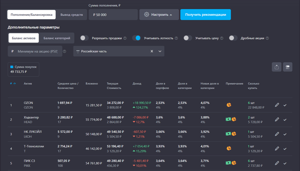Expand the Настроить dropdown
300x171 pixels.
(x=159, y=15)
